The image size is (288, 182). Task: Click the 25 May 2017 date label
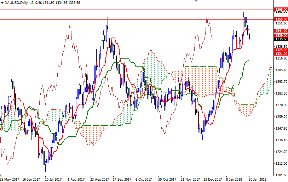pos(10,179)
